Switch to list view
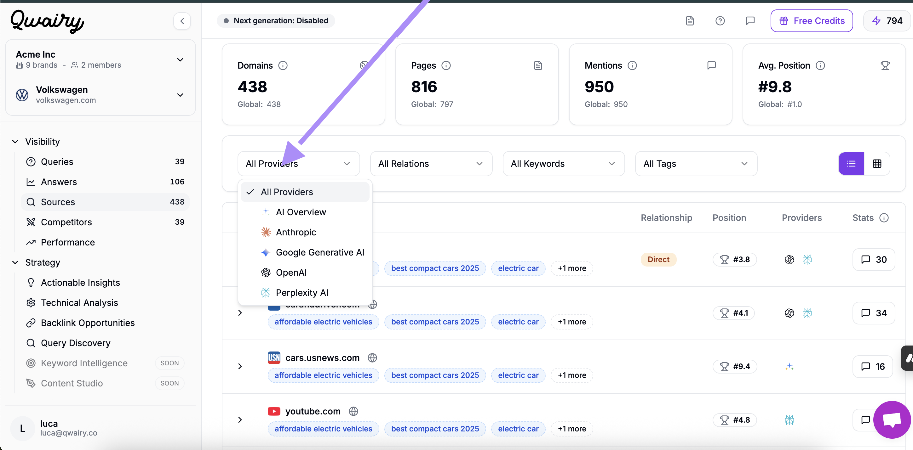 point(851,164)
